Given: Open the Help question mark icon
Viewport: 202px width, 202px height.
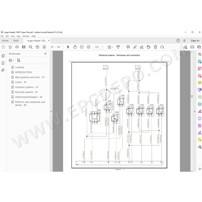Looking at the screenshot, I should tap(178, 41).
